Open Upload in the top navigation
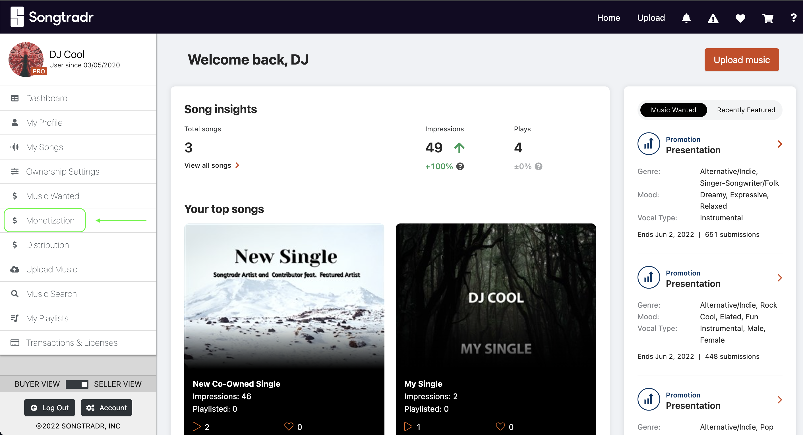 (651, 18)
